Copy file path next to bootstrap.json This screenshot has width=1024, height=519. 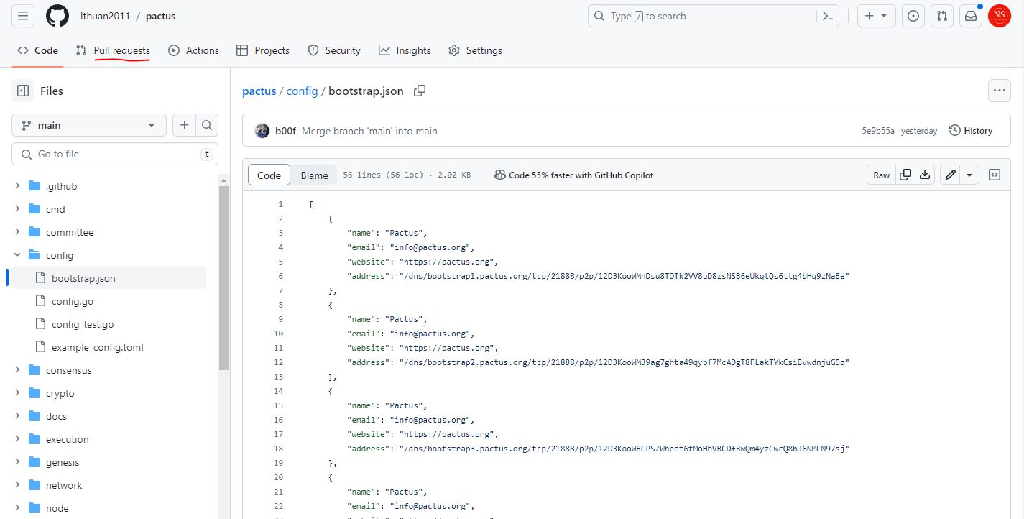pyautogui.click(x=420, y=91)
